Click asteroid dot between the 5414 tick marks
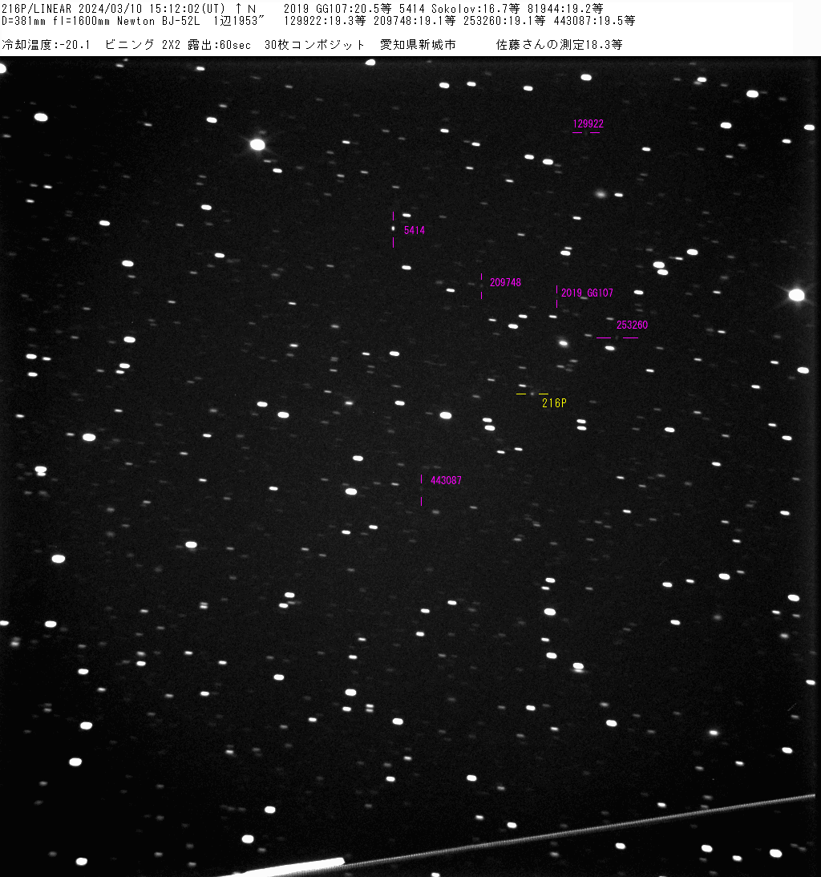The width and height of the screenshot is (821, 877). tap(394, 228)
